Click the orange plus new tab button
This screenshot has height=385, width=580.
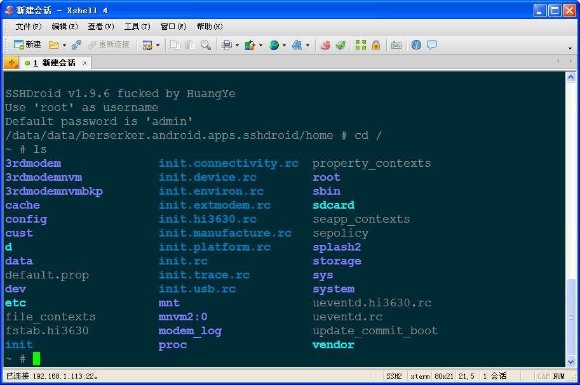pyautogui.click(x=11, y=63)
